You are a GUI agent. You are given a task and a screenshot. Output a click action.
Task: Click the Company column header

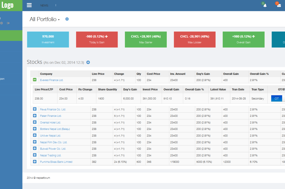click(46, 74)
